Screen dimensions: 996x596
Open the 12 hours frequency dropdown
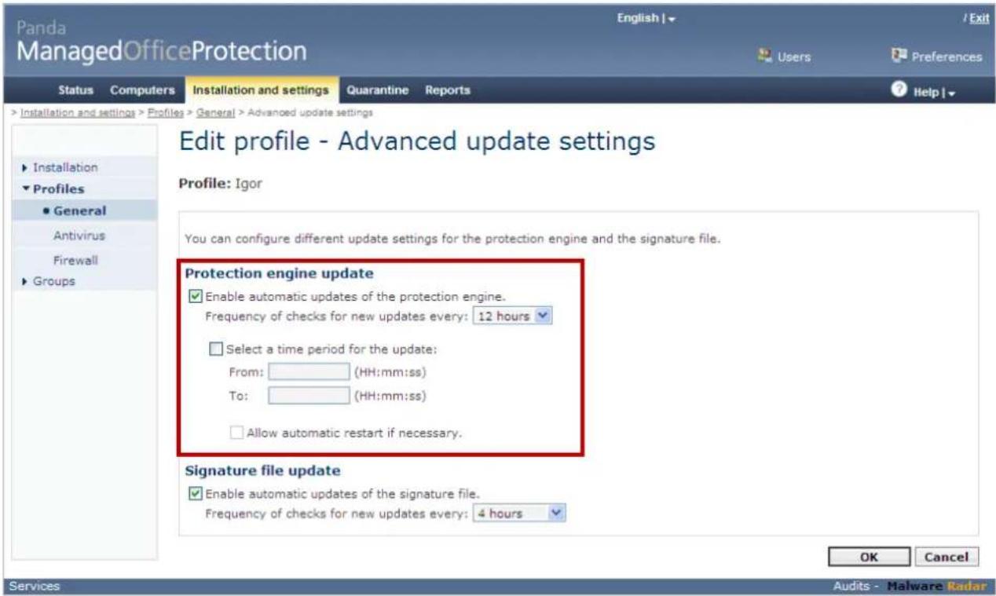pos(513,316)
